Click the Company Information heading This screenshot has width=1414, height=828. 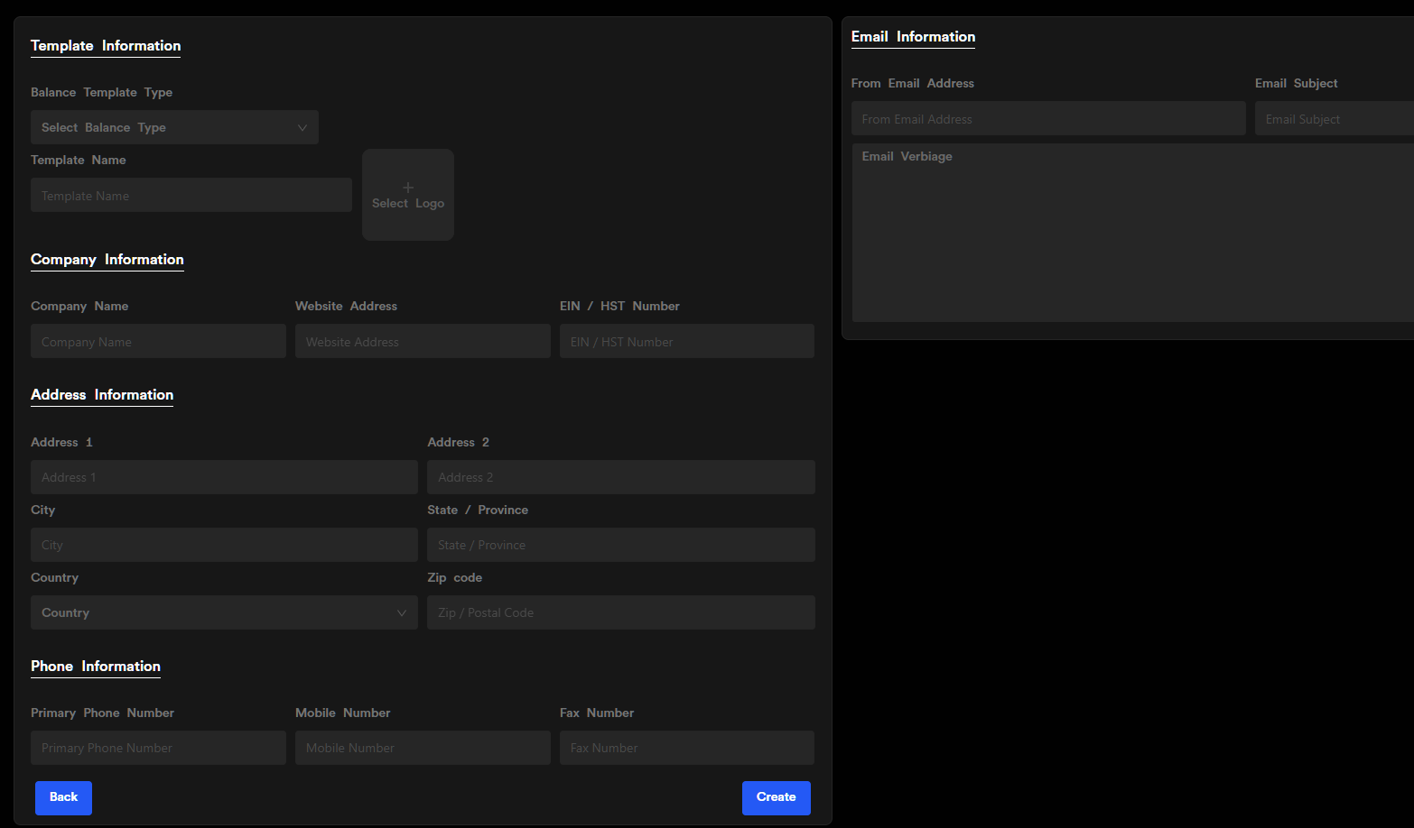[x=107, y=260]
